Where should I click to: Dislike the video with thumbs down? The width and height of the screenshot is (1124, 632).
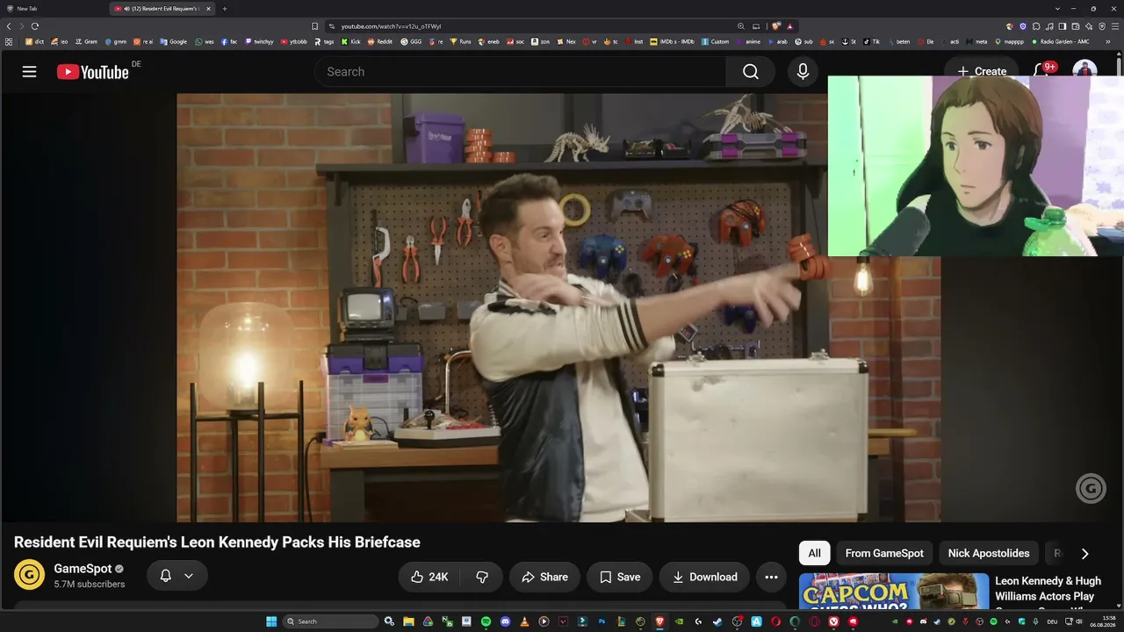482,577
